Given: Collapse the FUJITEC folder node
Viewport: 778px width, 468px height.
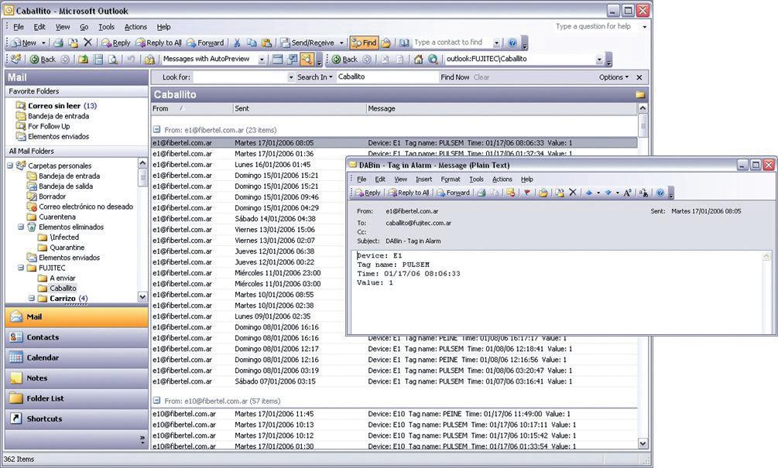Looking at the screenshot, I should point(21,268).
